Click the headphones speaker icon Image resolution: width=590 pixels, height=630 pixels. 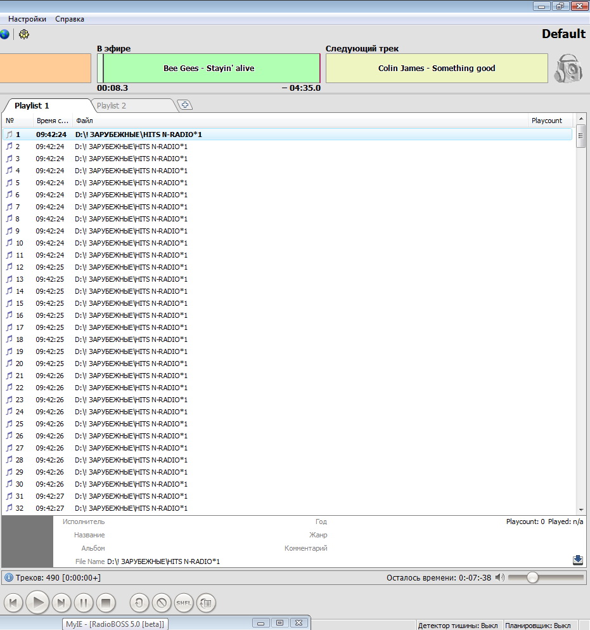coord(568,69)
